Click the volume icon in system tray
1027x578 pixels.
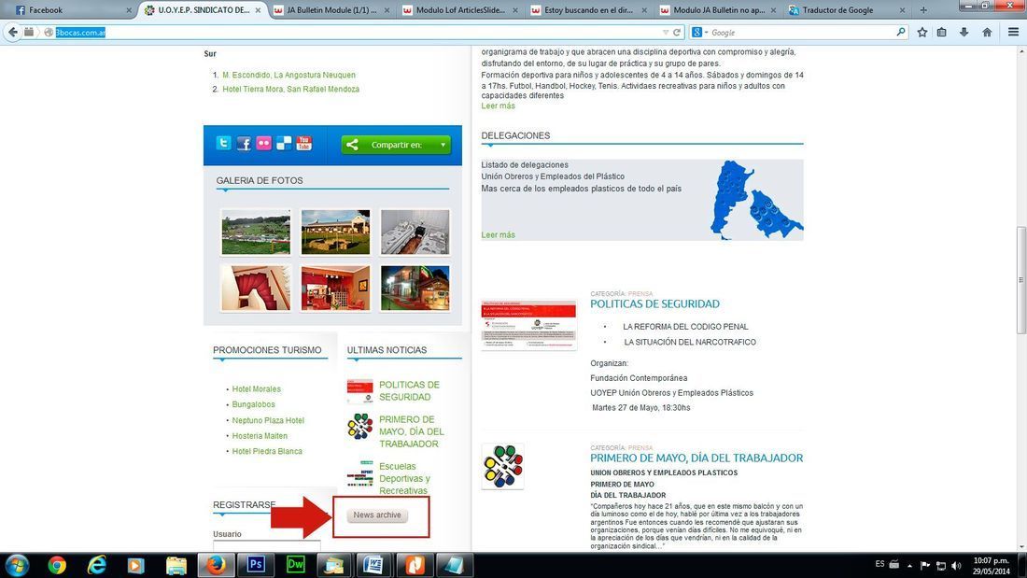coord(956,566)
